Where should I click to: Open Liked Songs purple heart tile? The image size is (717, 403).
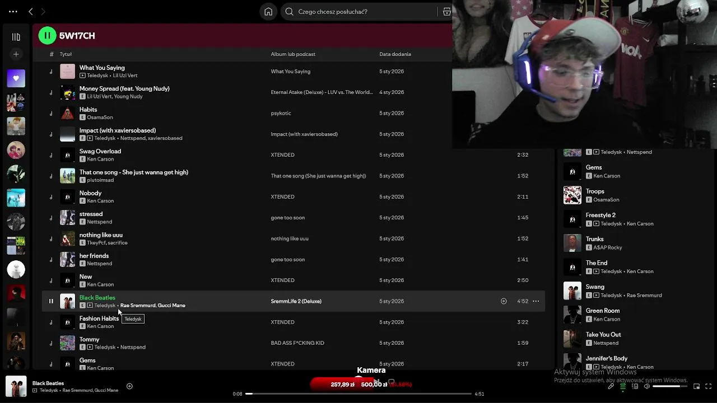point(16,78)
